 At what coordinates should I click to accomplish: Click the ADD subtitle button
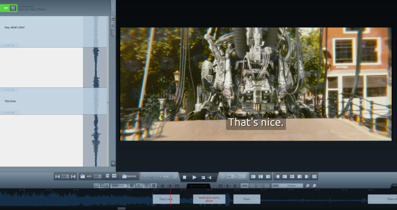86,177
